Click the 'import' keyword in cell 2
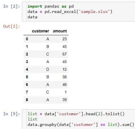The height and width of the screenshot is (129, 135). (x=35, y=6)
